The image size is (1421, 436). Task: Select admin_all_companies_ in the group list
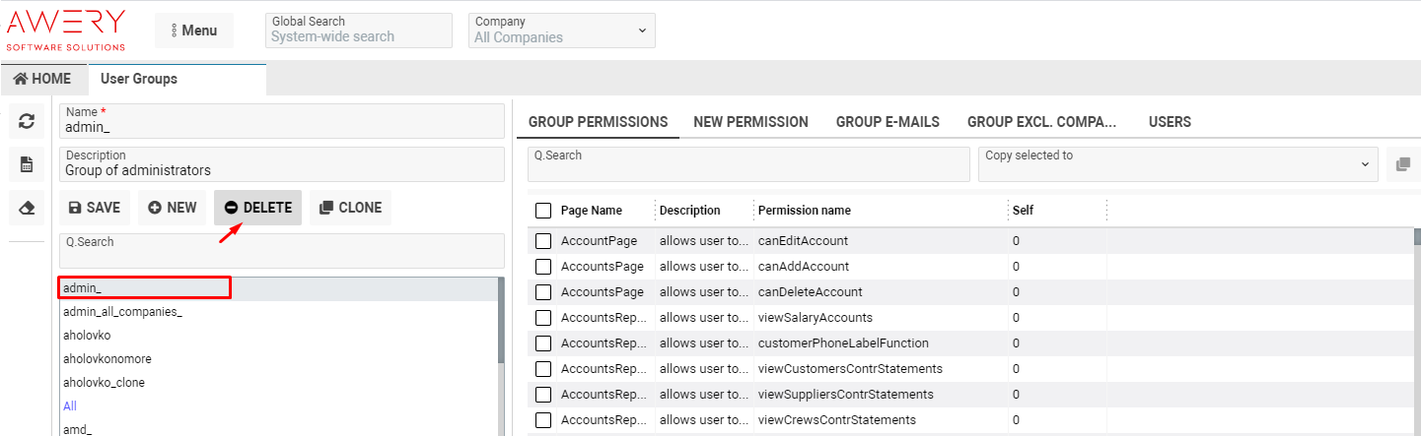pyautogui.click(x=122, y=312)
